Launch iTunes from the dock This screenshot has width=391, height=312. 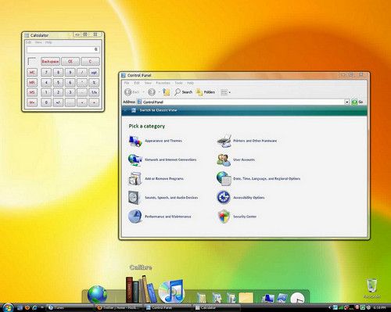point(171,292)
